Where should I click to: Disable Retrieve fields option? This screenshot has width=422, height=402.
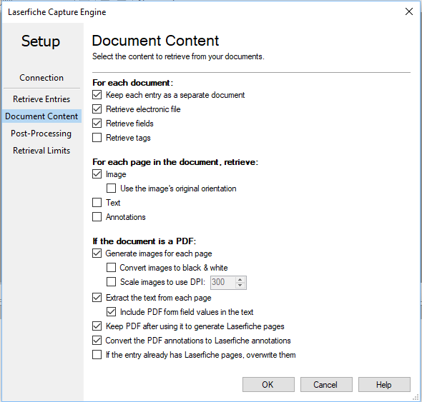(x=97, y=124)
